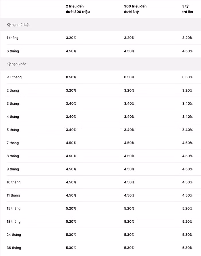Select the "11 tháng" row label
201x256 pixels.
[13, 195]
